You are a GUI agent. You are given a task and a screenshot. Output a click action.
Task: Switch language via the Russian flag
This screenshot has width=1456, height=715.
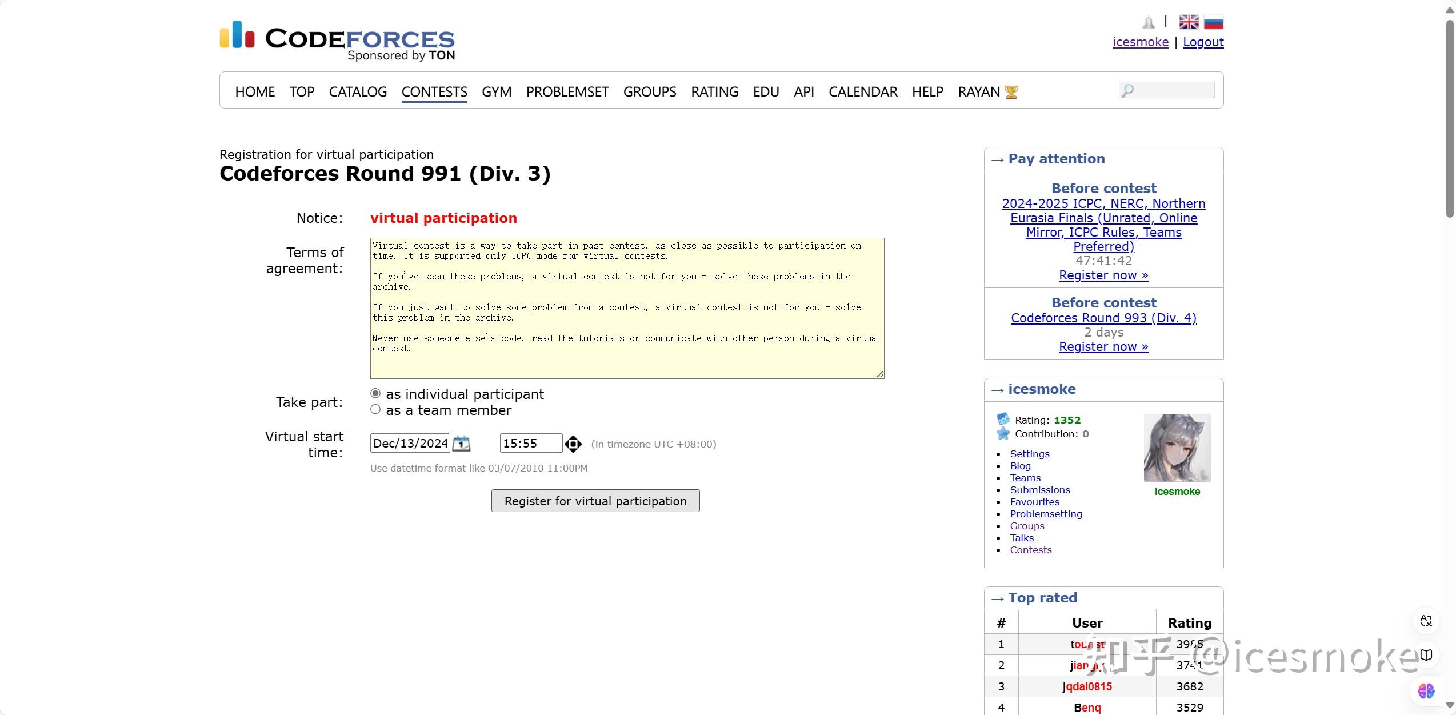coord(1213,22)
